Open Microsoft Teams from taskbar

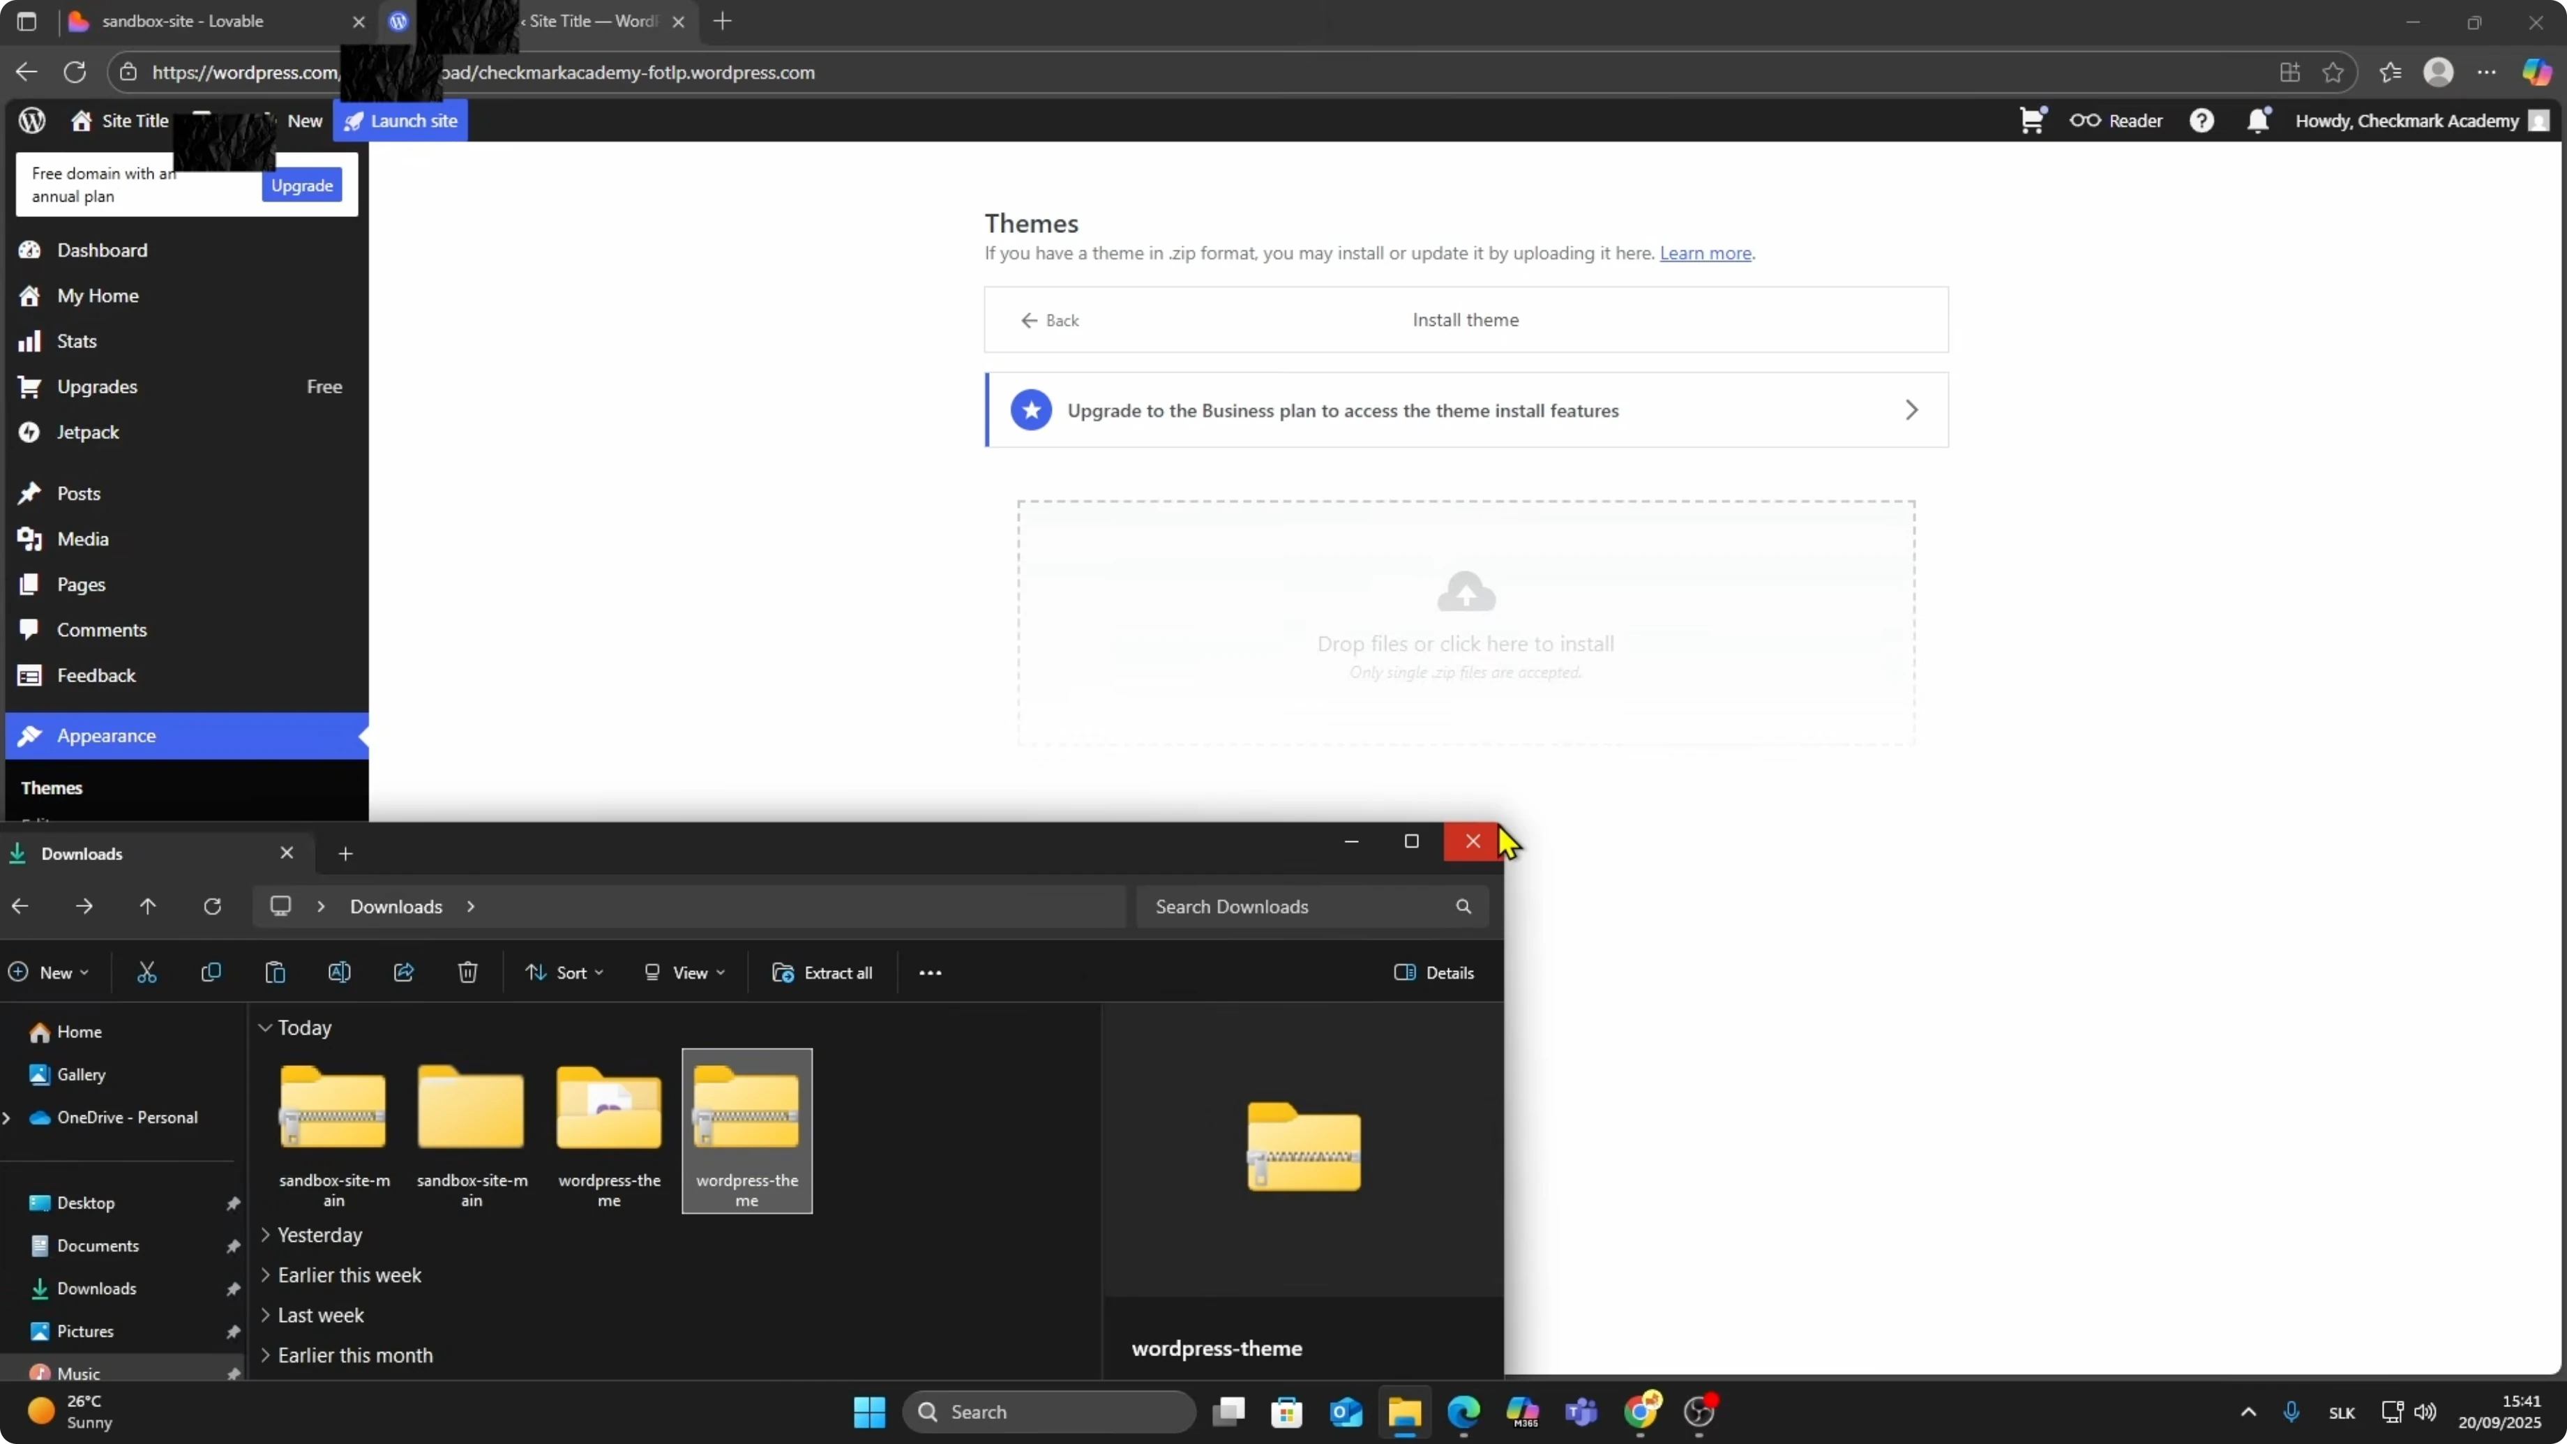pos(1581,1411)
